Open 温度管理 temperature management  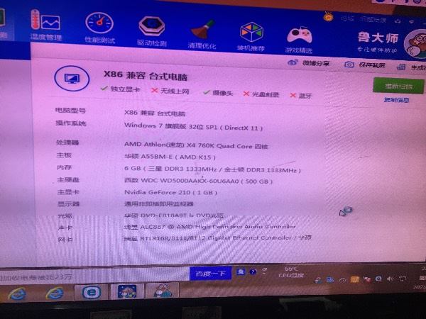click(x=45, y=26)
